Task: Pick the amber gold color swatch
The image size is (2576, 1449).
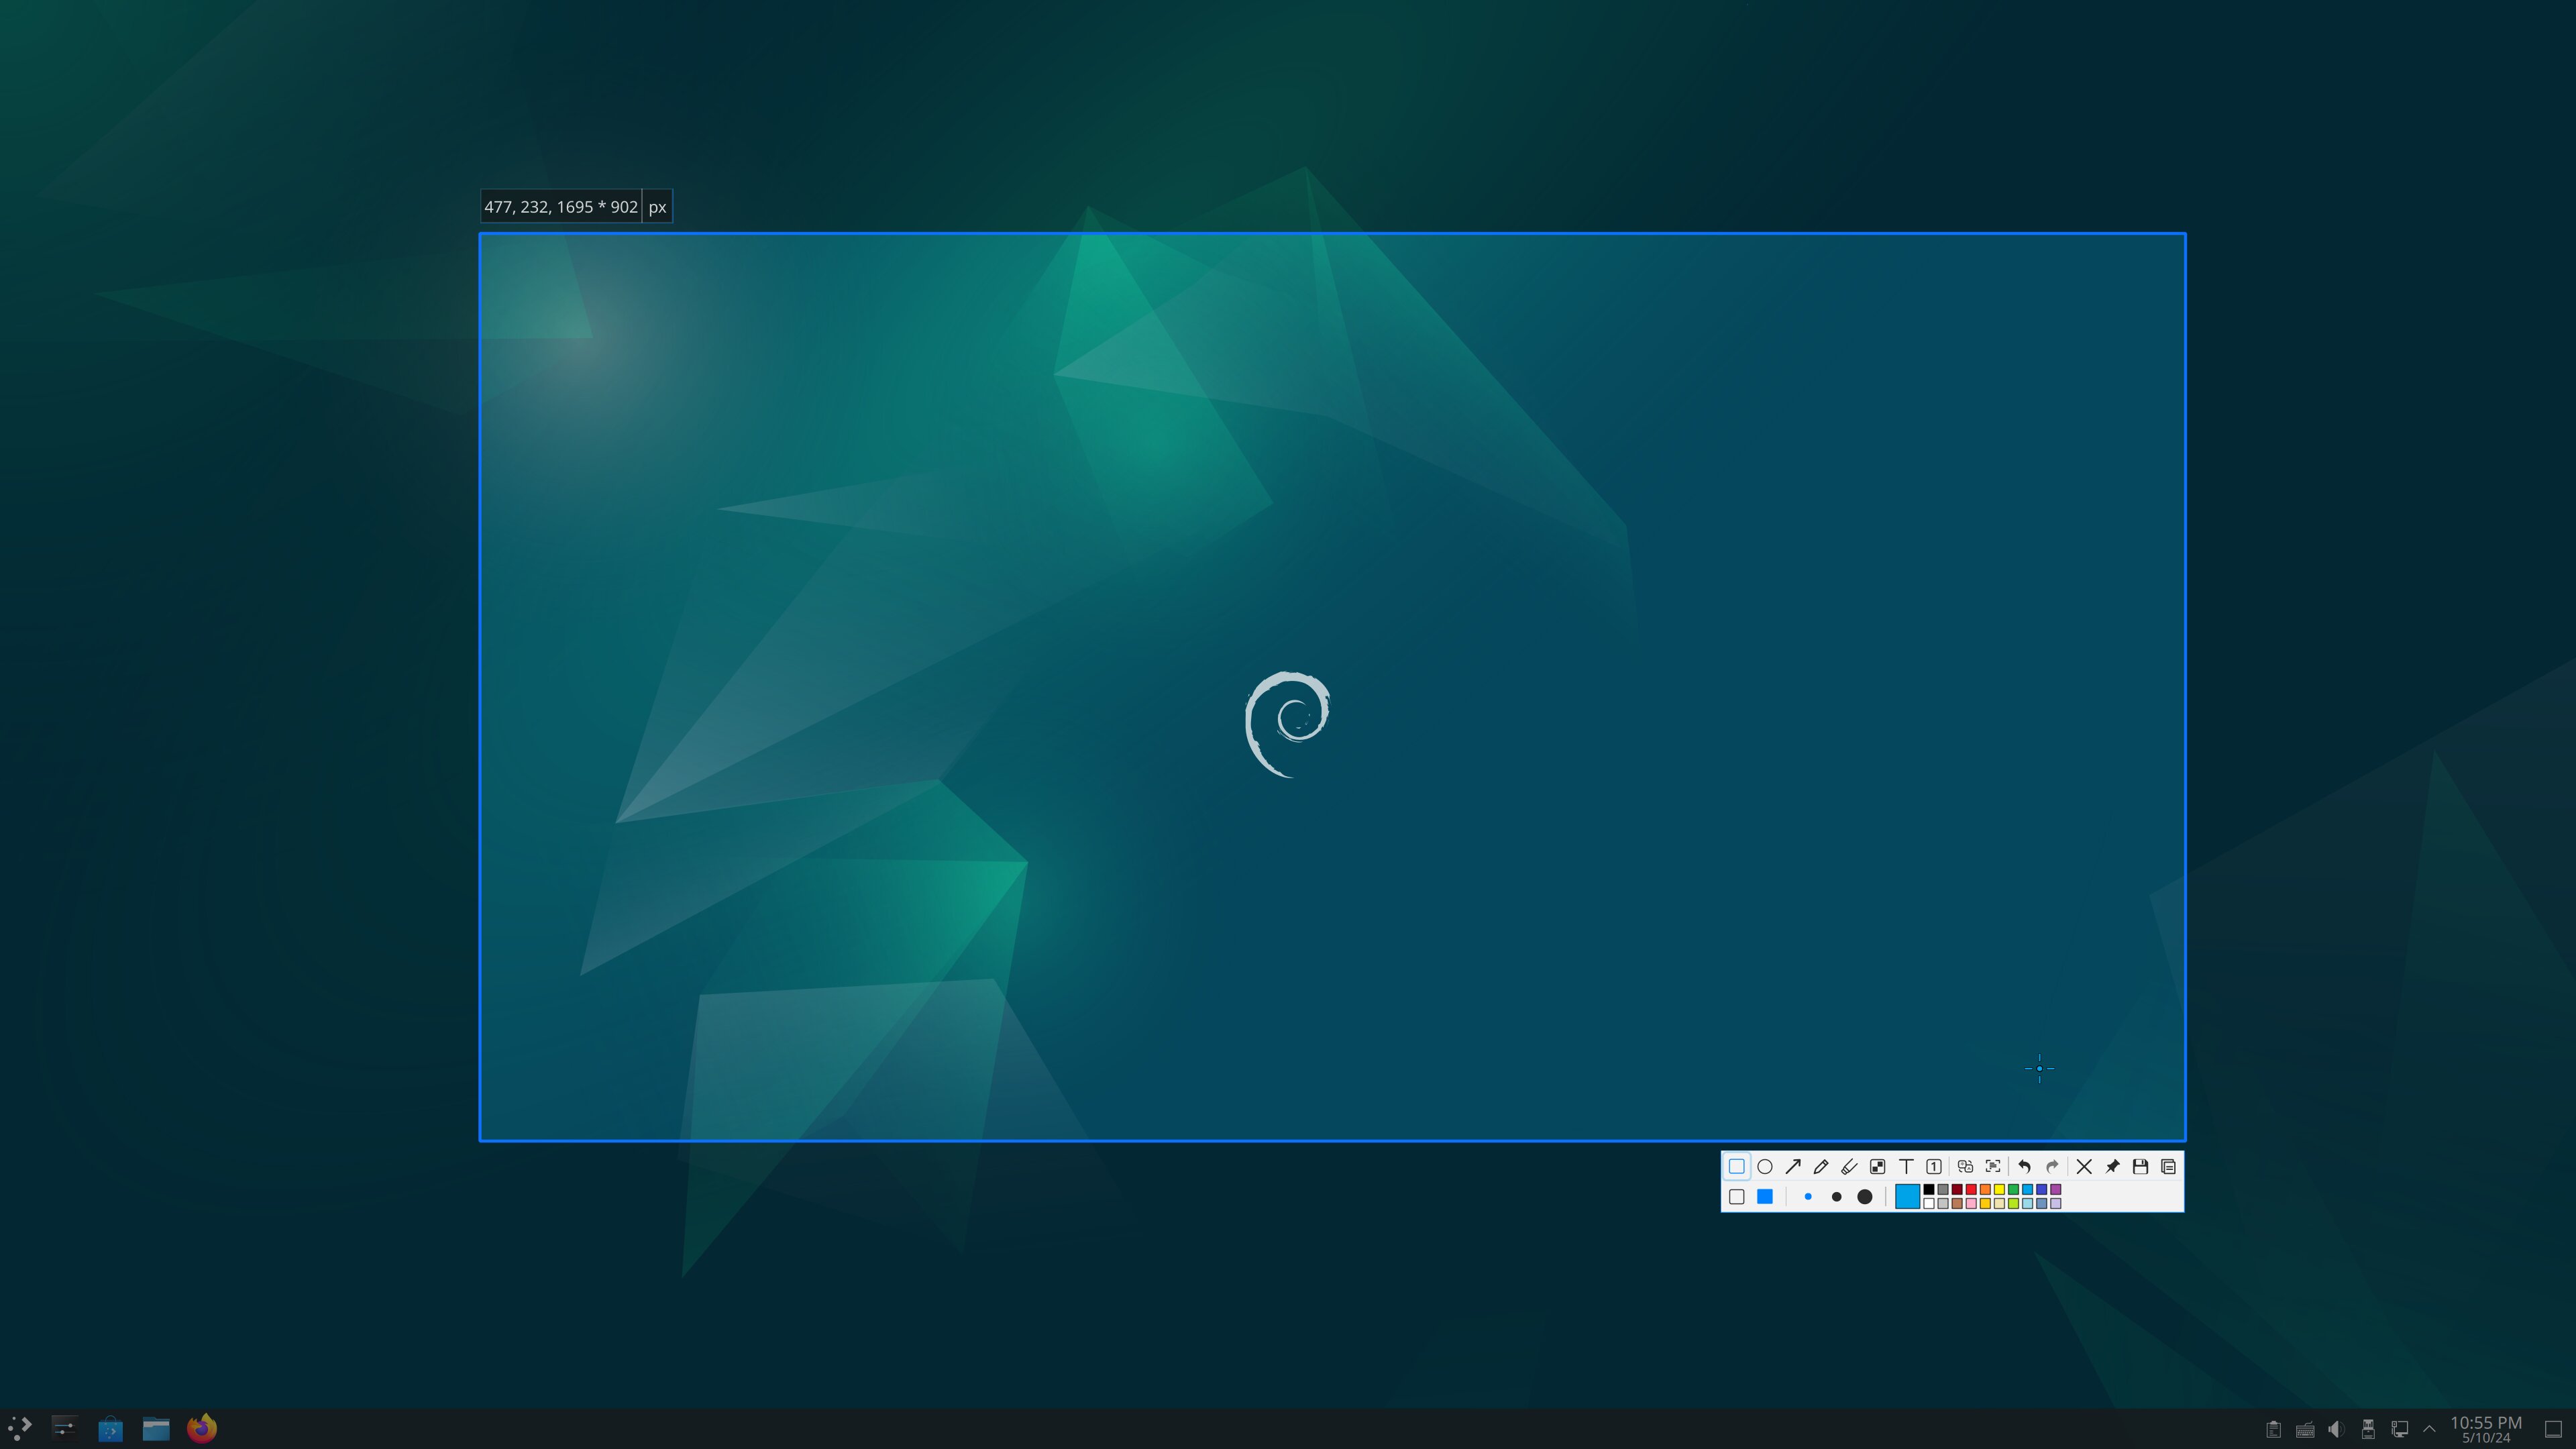Action: pyautogui.click(x=1985, y=1204)
